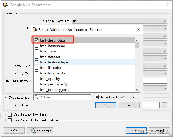Image resolution: width=173 pixels, height=137 pixels.
Task: Open the Move To dropdown arrow
Action: coord(165,66)
